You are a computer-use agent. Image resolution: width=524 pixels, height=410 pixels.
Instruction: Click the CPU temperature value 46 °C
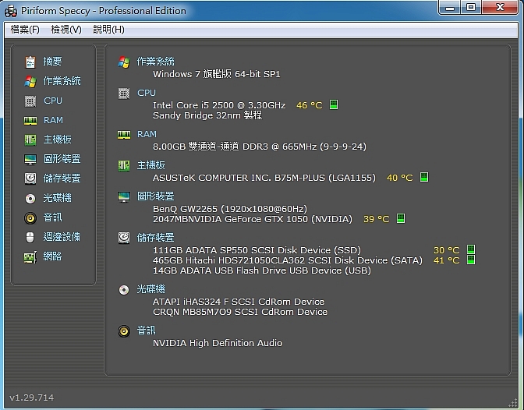[309, 105]
